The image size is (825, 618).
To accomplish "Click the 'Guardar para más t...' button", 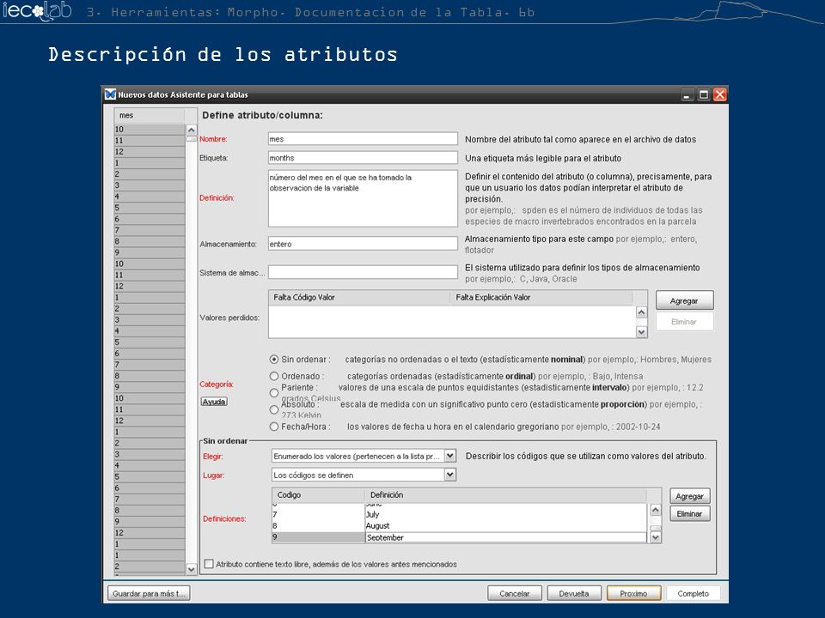I will click(149, 593).
